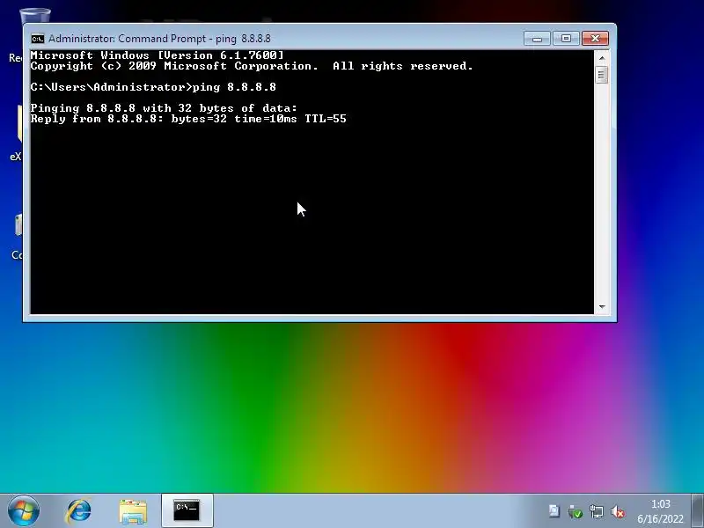Click the 'Pinging 8.8.8.8 with 32 bytes' line
Image resolution: width=704 pixels, height=528 pixels.
[x=164, y=108]
